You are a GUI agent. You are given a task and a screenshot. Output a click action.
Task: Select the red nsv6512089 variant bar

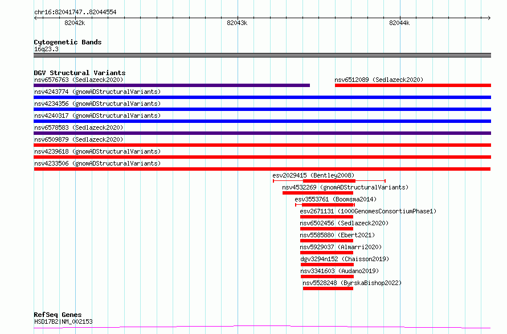point(413,85)
